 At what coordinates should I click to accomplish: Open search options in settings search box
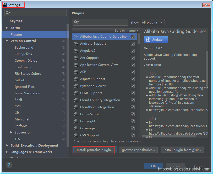pos(8,13)
